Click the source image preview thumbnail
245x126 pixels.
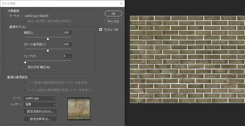78,109
